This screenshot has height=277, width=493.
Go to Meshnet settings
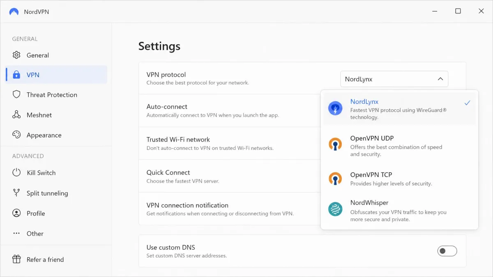56,114
